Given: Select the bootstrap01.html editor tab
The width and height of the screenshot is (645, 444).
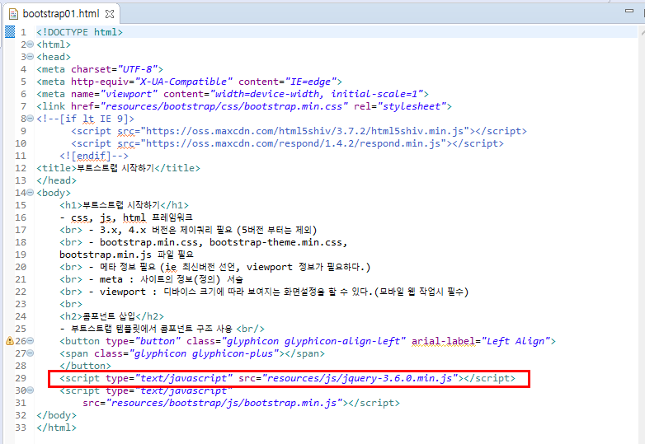Looking at the screenshot, I should [x=61, y=13].
